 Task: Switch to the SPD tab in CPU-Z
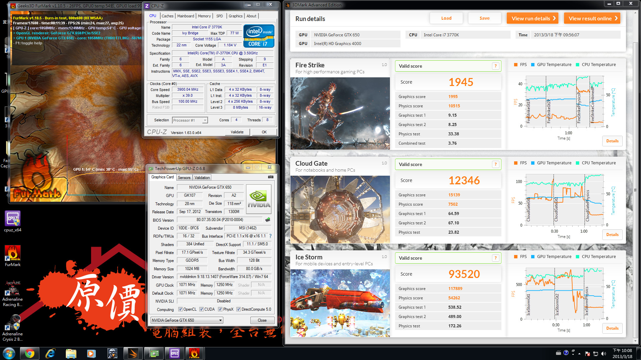[x=219, y=16]
